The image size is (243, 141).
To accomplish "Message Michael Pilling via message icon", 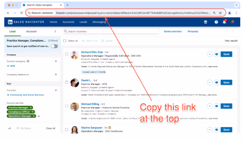I will pyautogui.click(x=216, y=106).
